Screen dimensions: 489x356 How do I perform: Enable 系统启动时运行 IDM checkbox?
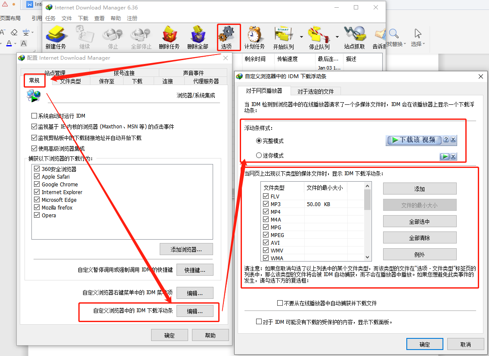[34, 116]
